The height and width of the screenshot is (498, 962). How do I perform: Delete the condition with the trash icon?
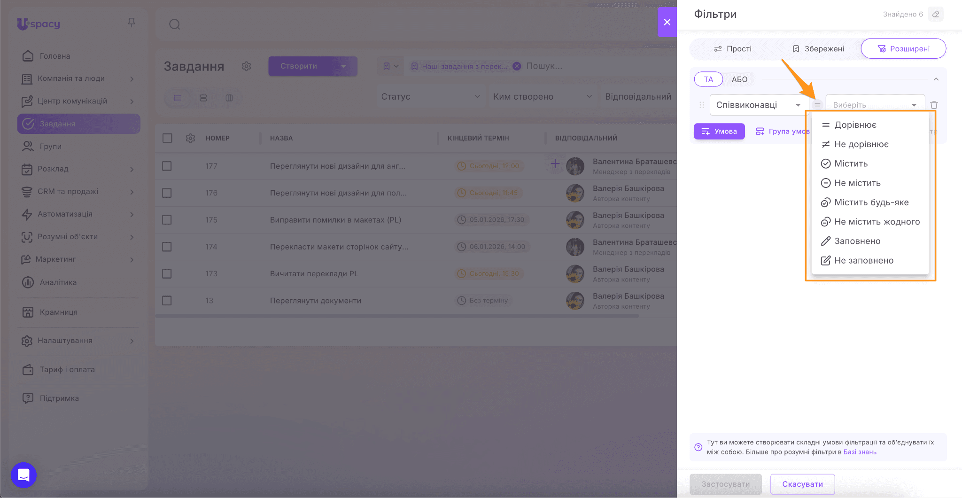[934, 105]
